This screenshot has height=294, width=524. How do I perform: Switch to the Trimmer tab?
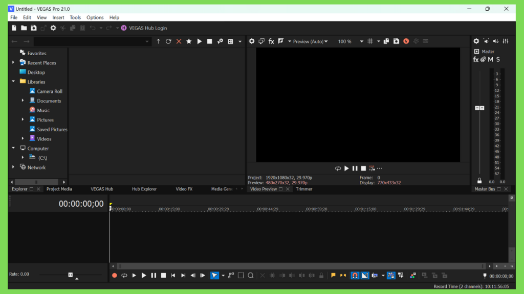[304, 189]
